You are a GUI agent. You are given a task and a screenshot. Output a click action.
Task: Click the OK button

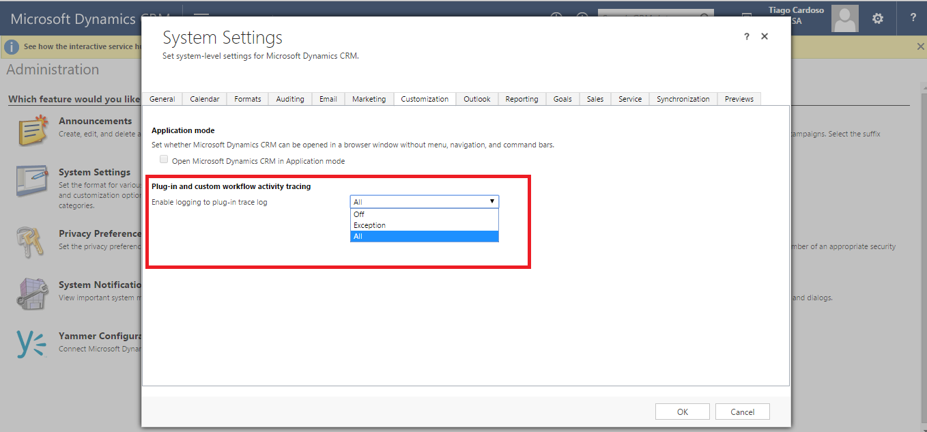click(682, 411)
